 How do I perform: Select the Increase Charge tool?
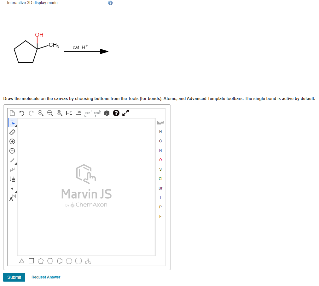click(x=12, y=141)
